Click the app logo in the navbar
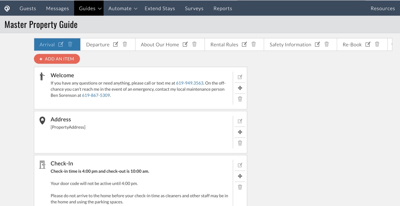 [6, 8]
